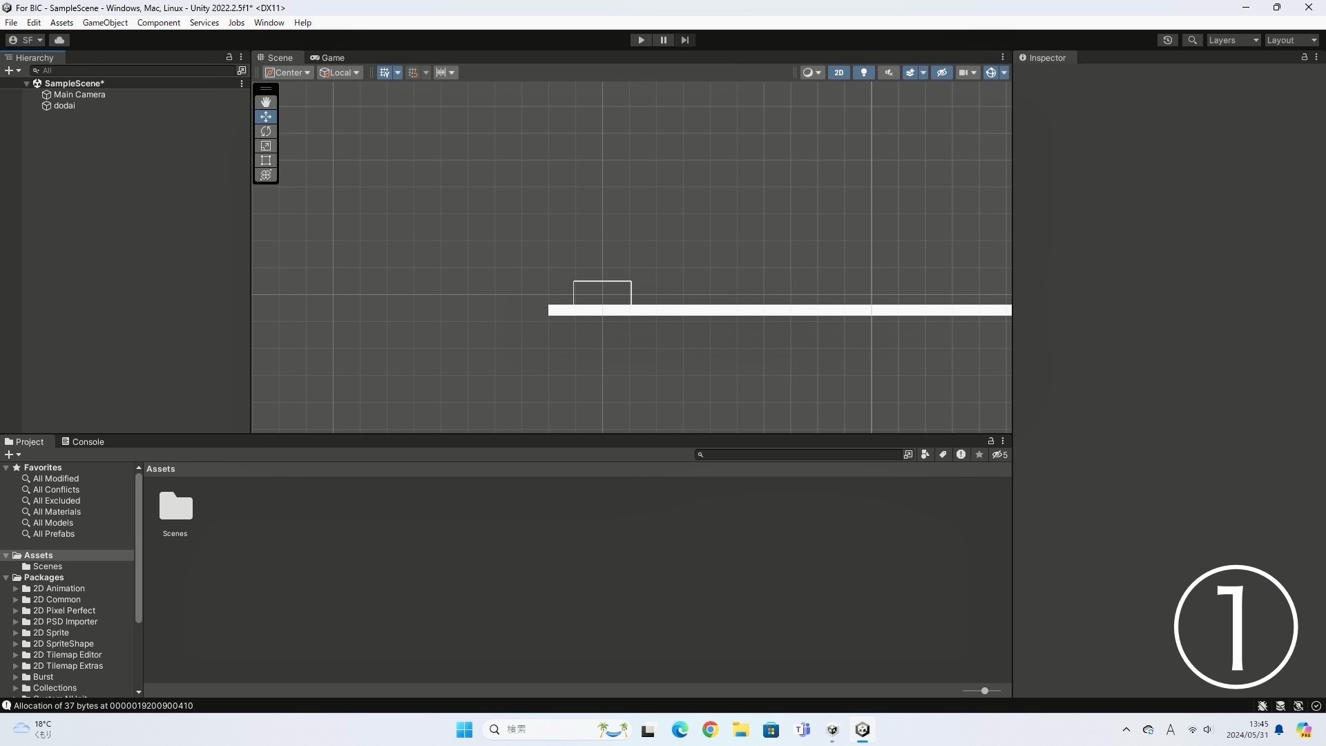
Task: Expand the 2D Animation package folder
Action: click(x=16, y=589)
